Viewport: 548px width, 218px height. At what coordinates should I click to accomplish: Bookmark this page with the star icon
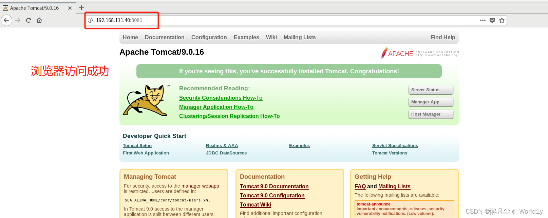[x=502, y=20]
